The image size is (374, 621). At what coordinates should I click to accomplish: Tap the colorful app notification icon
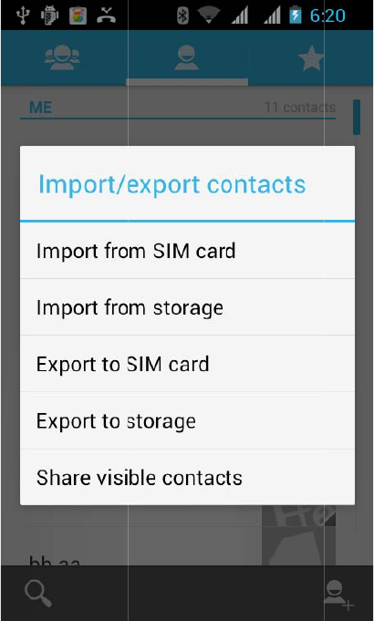[x=78, y=16]
